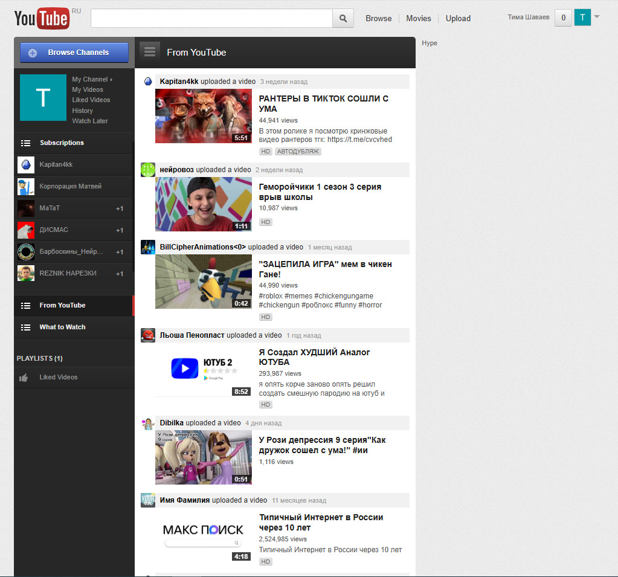Click the Browse Channels button
This screenshot has width=618, height=577.
click(74, 53)
